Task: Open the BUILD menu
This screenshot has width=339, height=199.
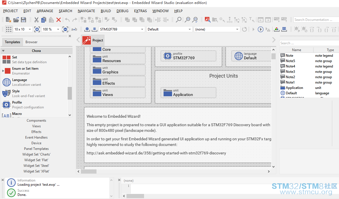Action: 106,11
